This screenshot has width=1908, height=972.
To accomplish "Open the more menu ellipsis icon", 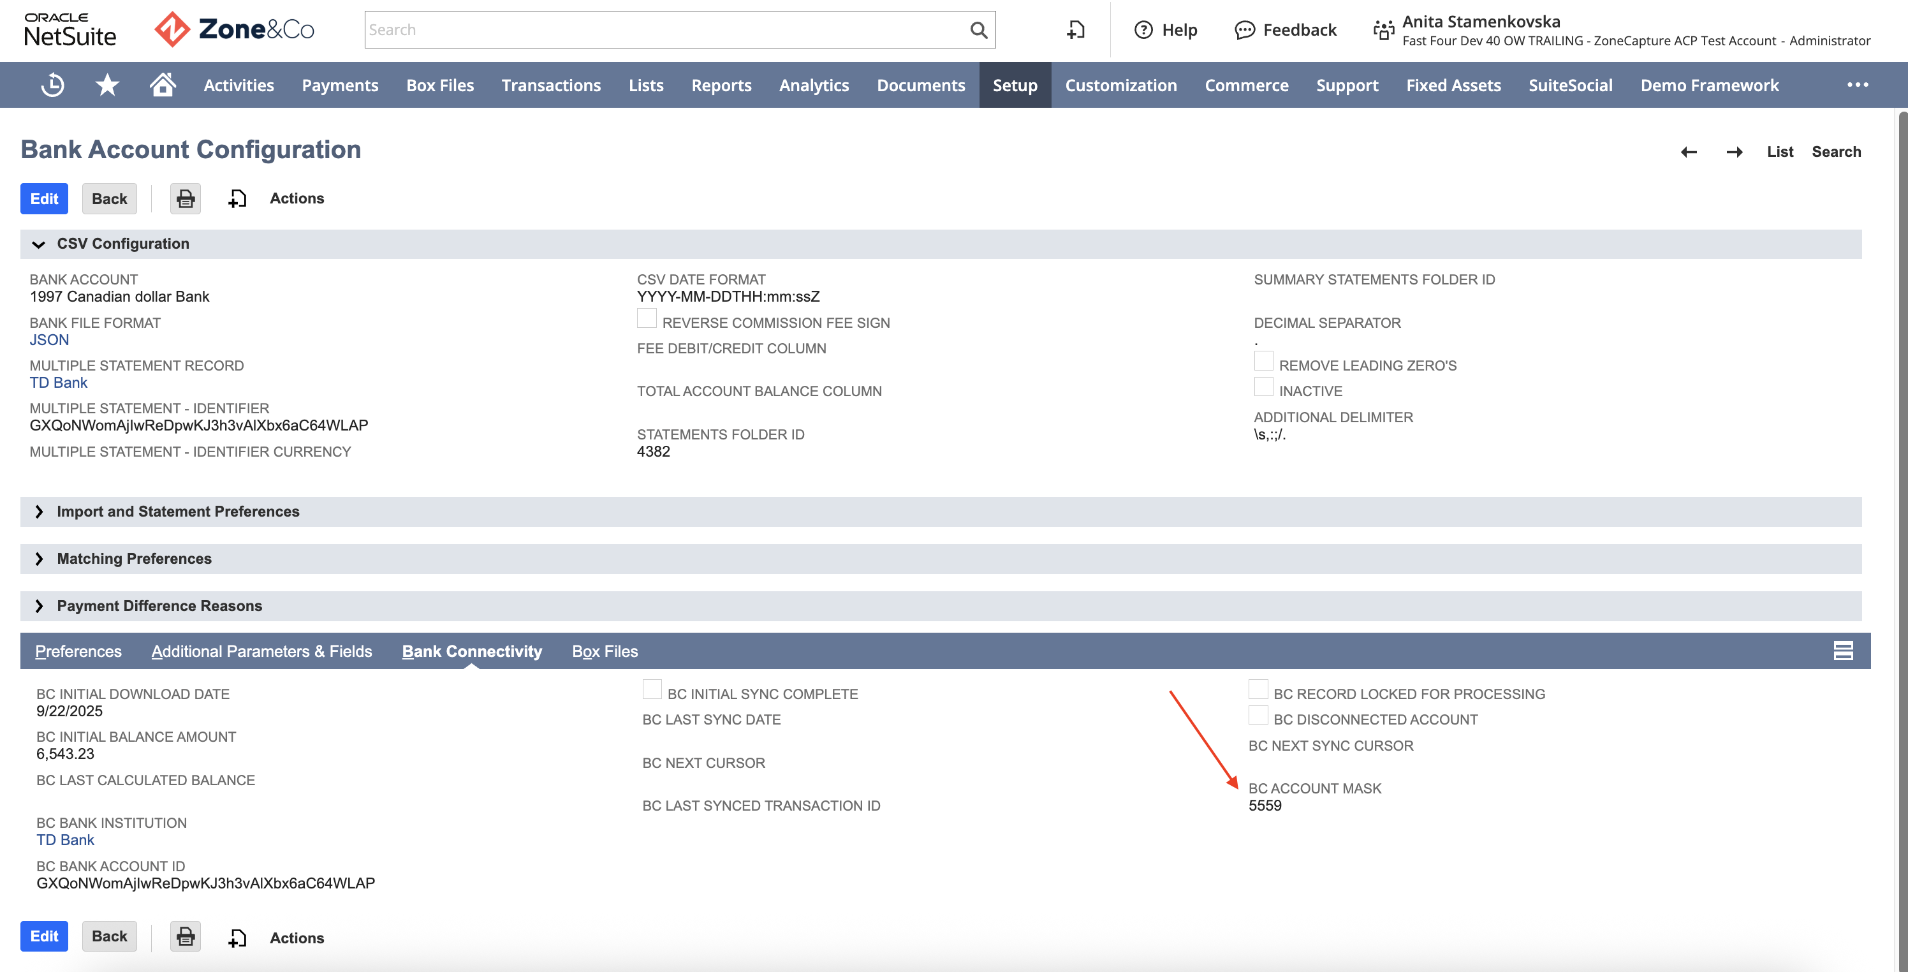I will [x=1858, y=85].
